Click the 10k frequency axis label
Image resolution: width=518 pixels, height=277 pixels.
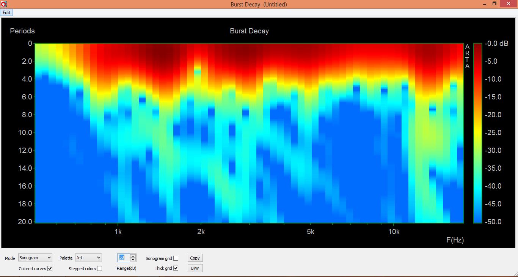pos(394,232)
